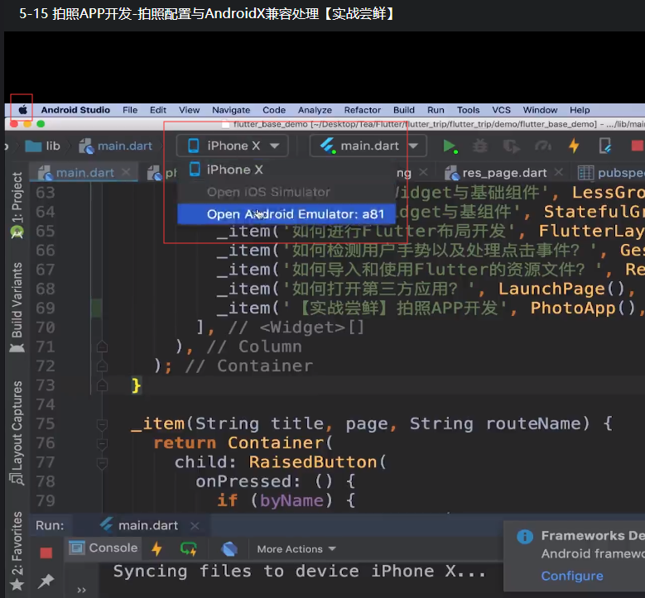
Task: Switch to the res_page.dart editor tab
Action: 504,173
